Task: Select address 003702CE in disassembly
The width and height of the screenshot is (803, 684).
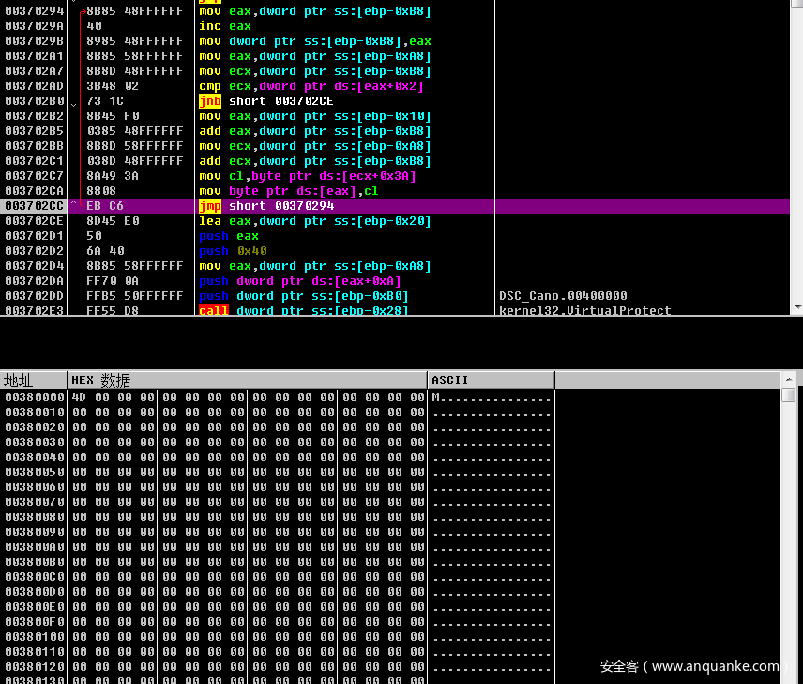Action: tap(35, 221)
